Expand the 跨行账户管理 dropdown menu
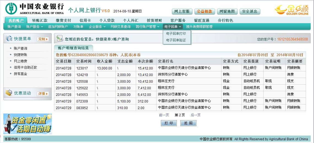314x143 pixels. (x=148, y=27)
